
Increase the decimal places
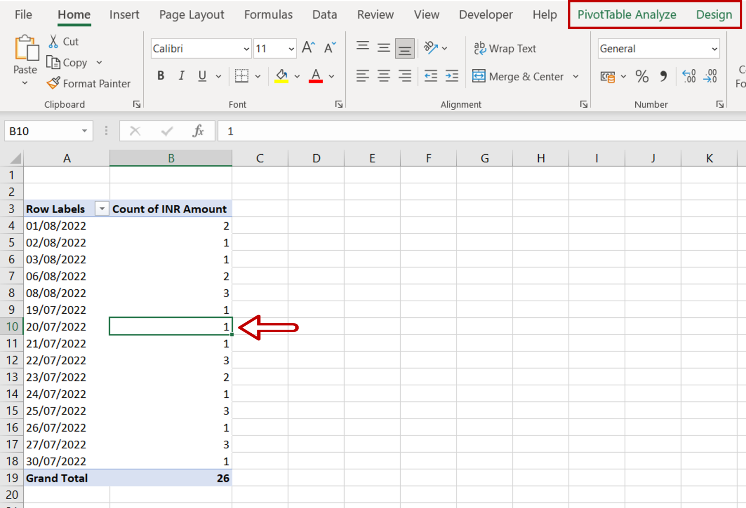pos(688,76)
